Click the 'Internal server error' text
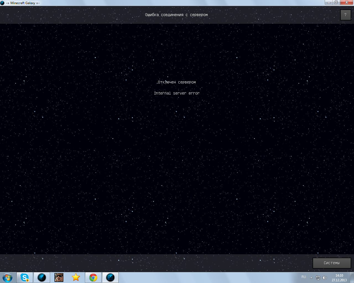354x283 pixels. pyautogui.click(x=177, y=93)
